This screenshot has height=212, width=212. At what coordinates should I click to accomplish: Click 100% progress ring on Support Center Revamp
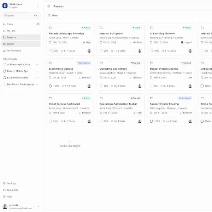(x=152, y=121)
